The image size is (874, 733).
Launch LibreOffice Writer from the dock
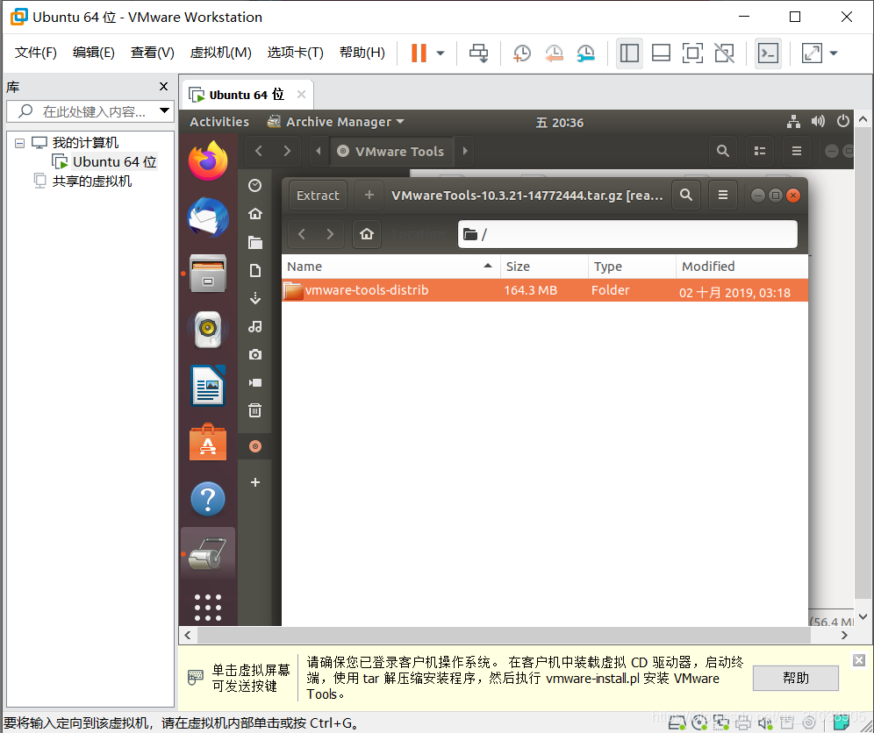click(208, 386)
